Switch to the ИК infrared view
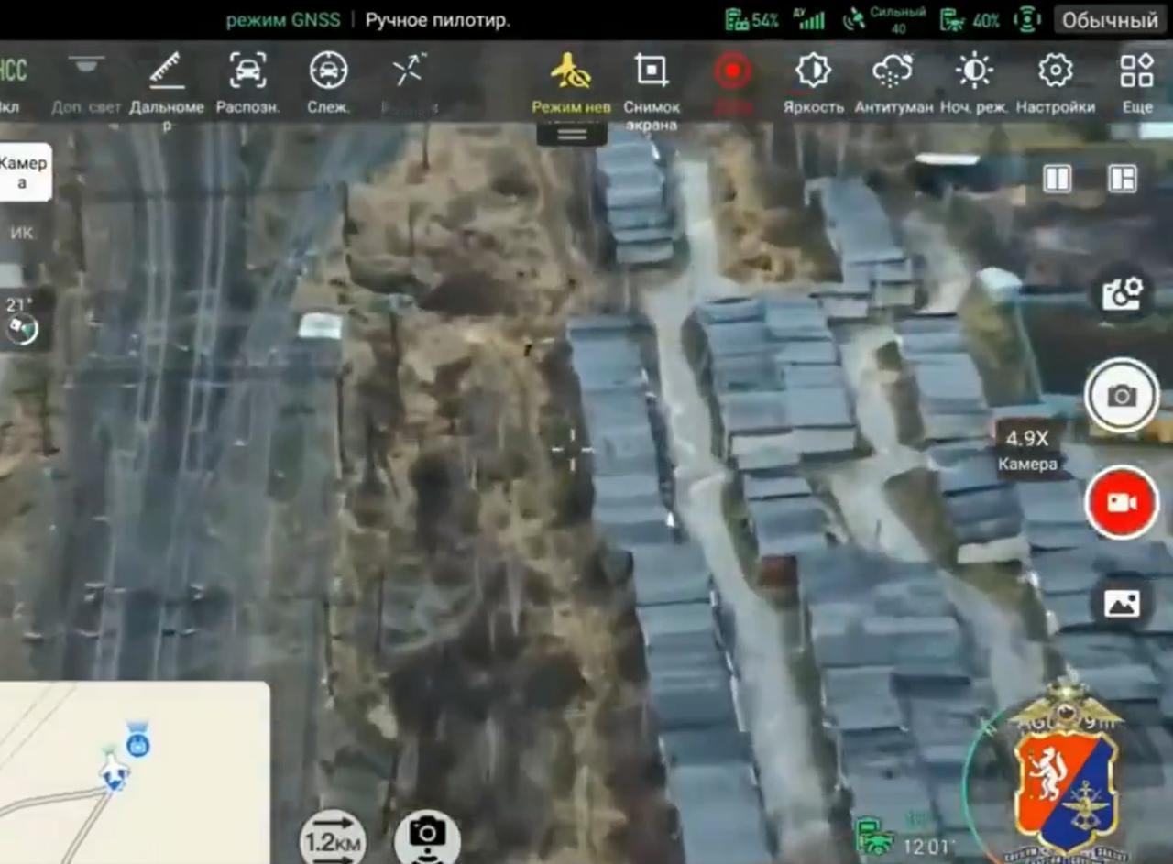1173x864 pixels. coord(21,233)
